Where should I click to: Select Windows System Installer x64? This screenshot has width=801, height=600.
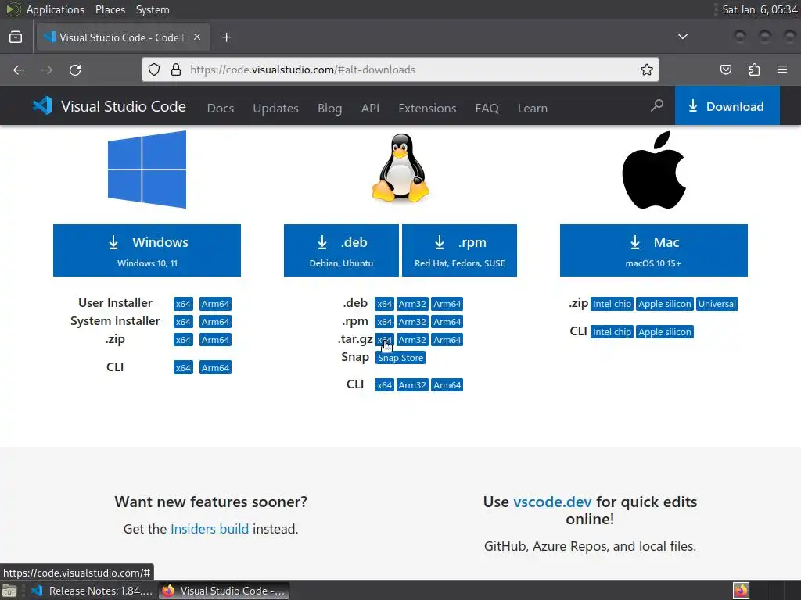[x=183, y=322]
